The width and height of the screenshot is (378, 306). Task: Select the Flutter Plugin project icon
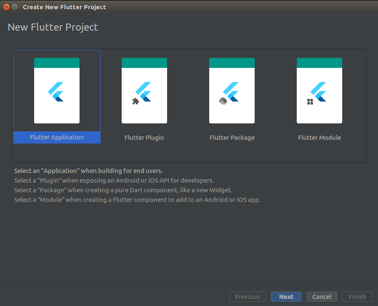(144, 91)
